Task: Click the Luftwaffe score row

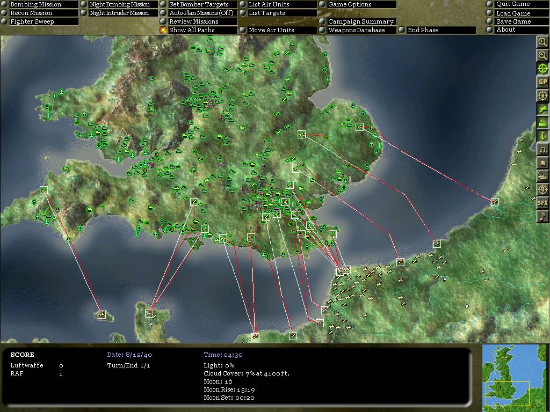Action: pyautogui.click(x=37, y=365)
